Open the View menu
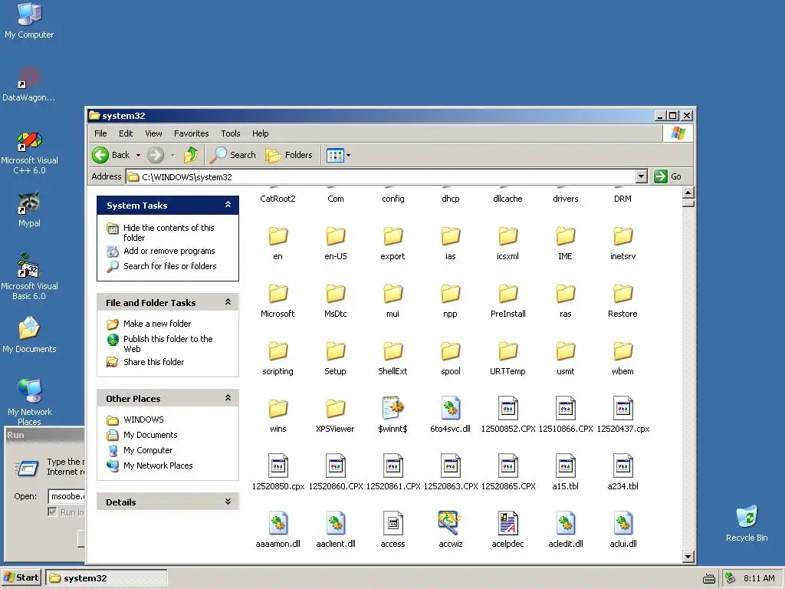This screenshot has height=589, width=785. point(153,133)
